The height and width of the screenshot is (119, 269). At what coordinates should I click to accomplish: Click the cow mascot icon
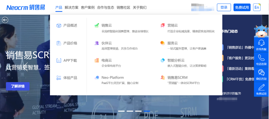(x=261, y=31)
